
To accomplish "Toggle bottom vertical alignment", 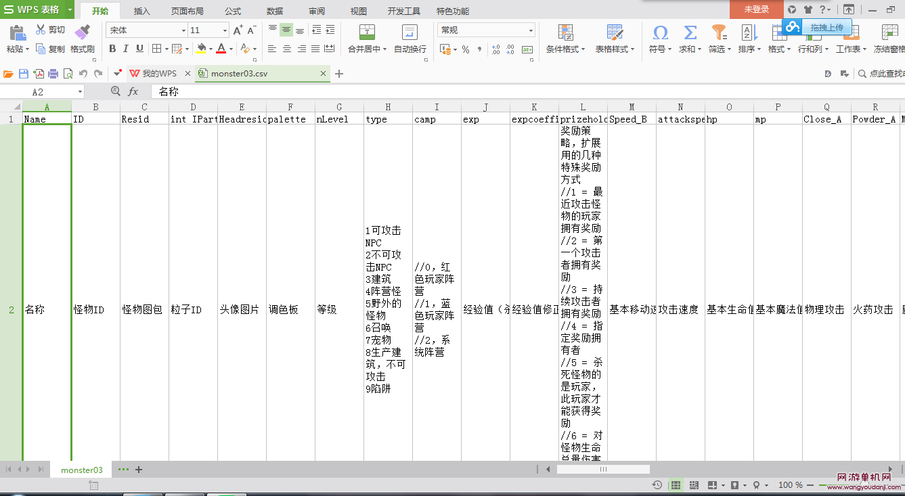I will 301,30.
